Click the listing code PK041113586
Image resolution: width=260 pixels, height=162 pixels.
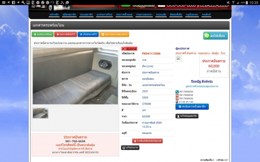tap(151, 54)
